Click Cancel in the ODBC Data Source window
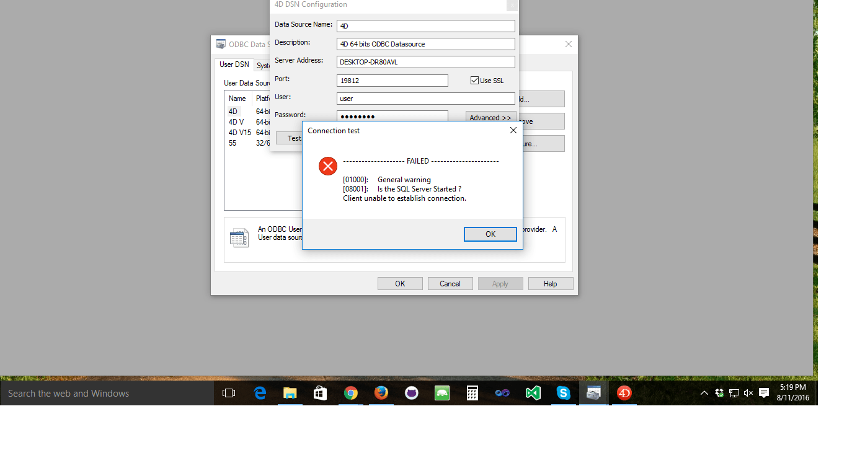Screen dimensions: 847x476 (x=450, y=284)
